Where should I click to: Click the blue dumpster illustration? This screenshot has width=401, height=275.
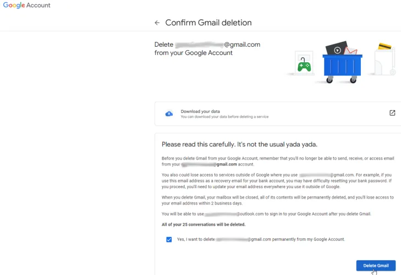(x=342, y=65)
